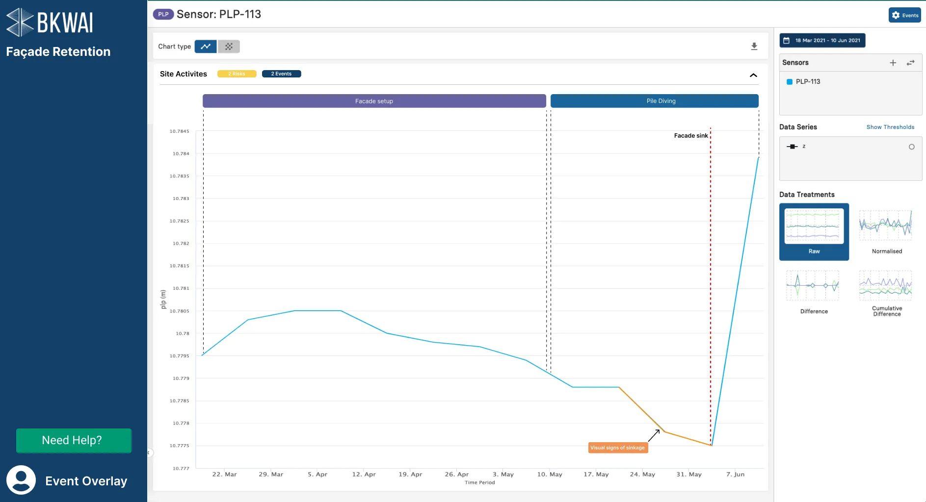
Task: Click the Façade Retention project title
Action: (x=58, y=51)
